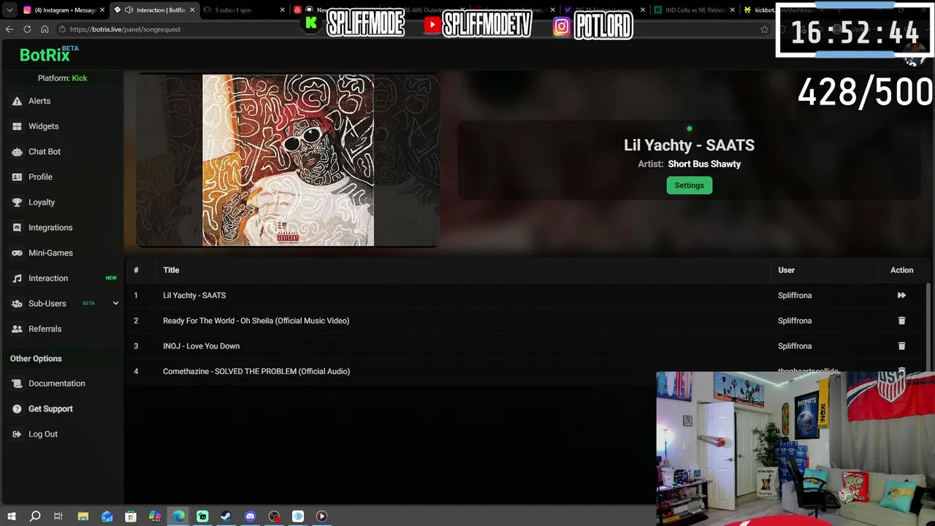Open Steam from the taskbar

click(x=226, y=517)
